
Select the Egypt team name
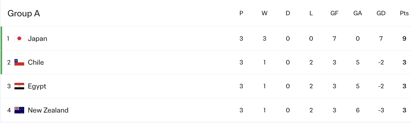click(37, 86)
